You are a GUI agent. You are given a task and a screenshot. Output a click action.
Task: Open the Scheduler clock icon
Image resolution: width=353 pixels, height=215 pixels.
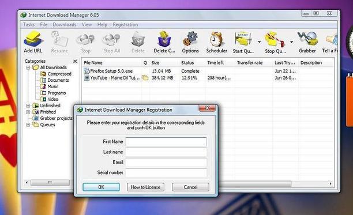[216, 39]
